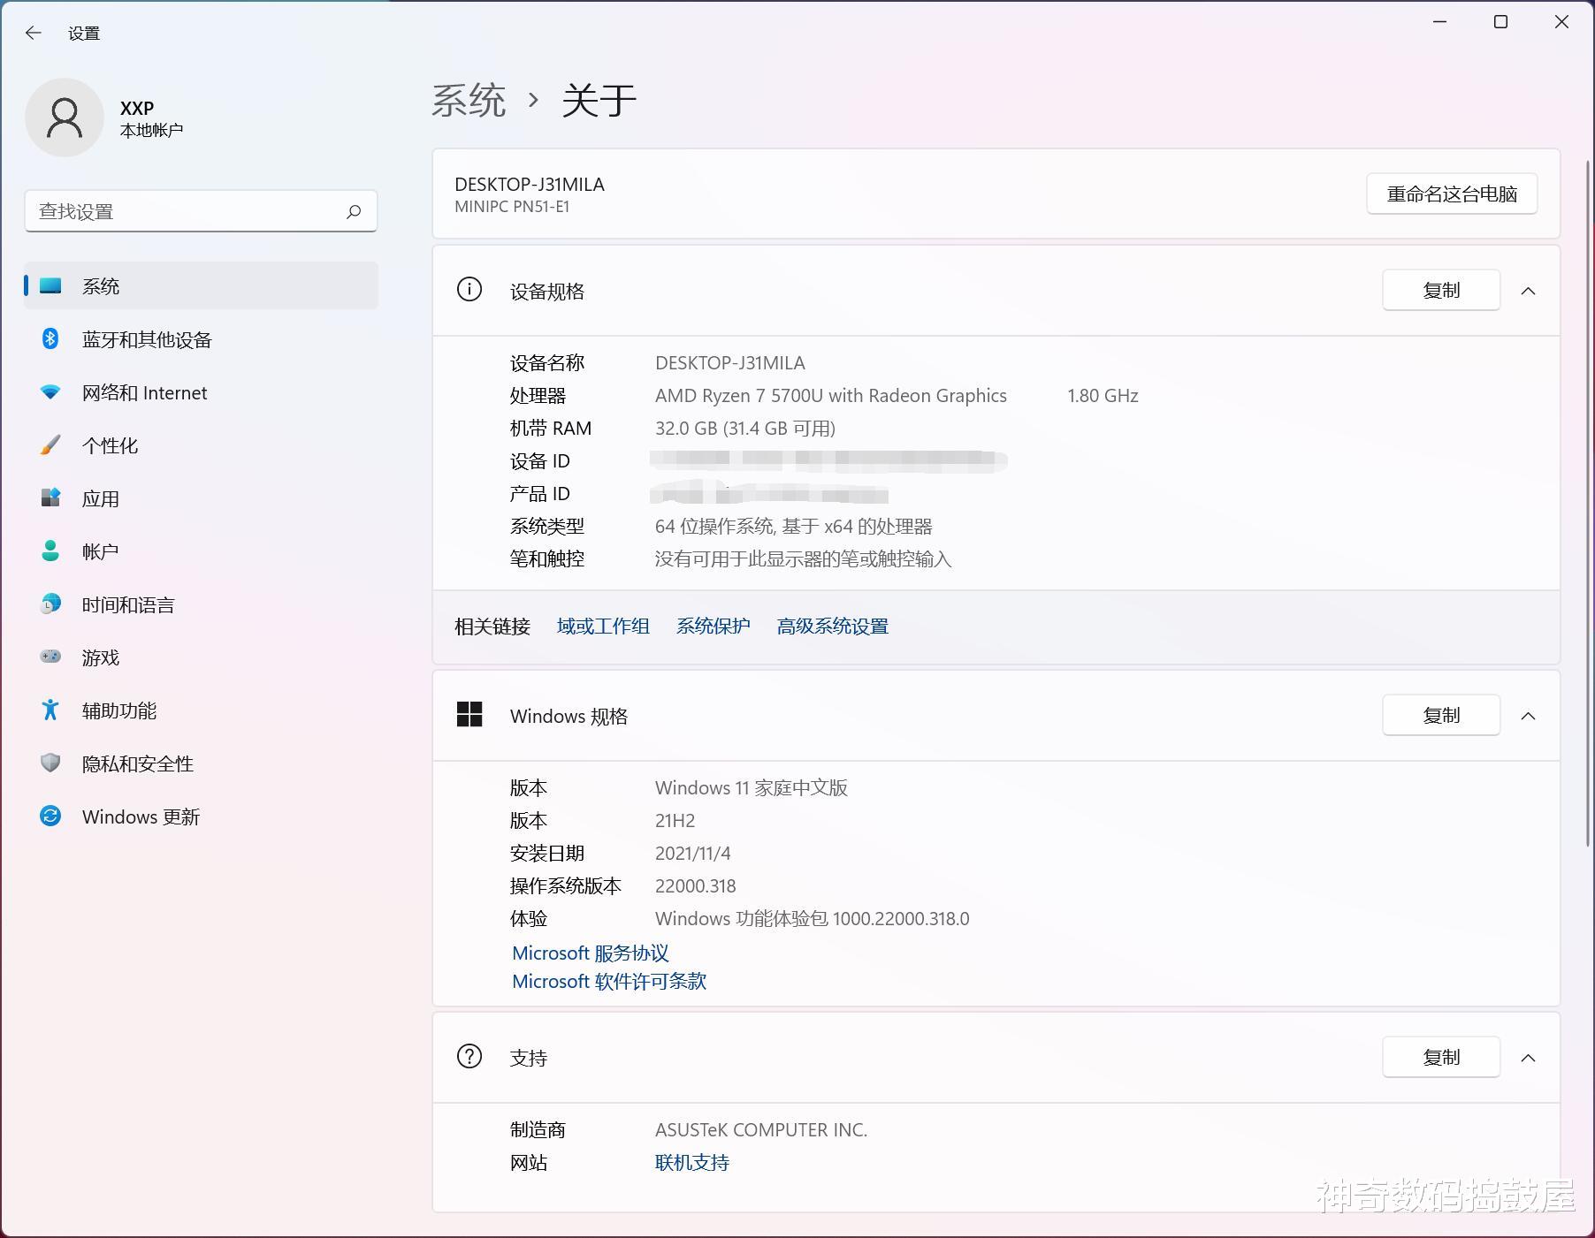The image size is (1595, 1238).
Task: Select 时间和语言 in the sidebar
Action: [x=202, y=604]
